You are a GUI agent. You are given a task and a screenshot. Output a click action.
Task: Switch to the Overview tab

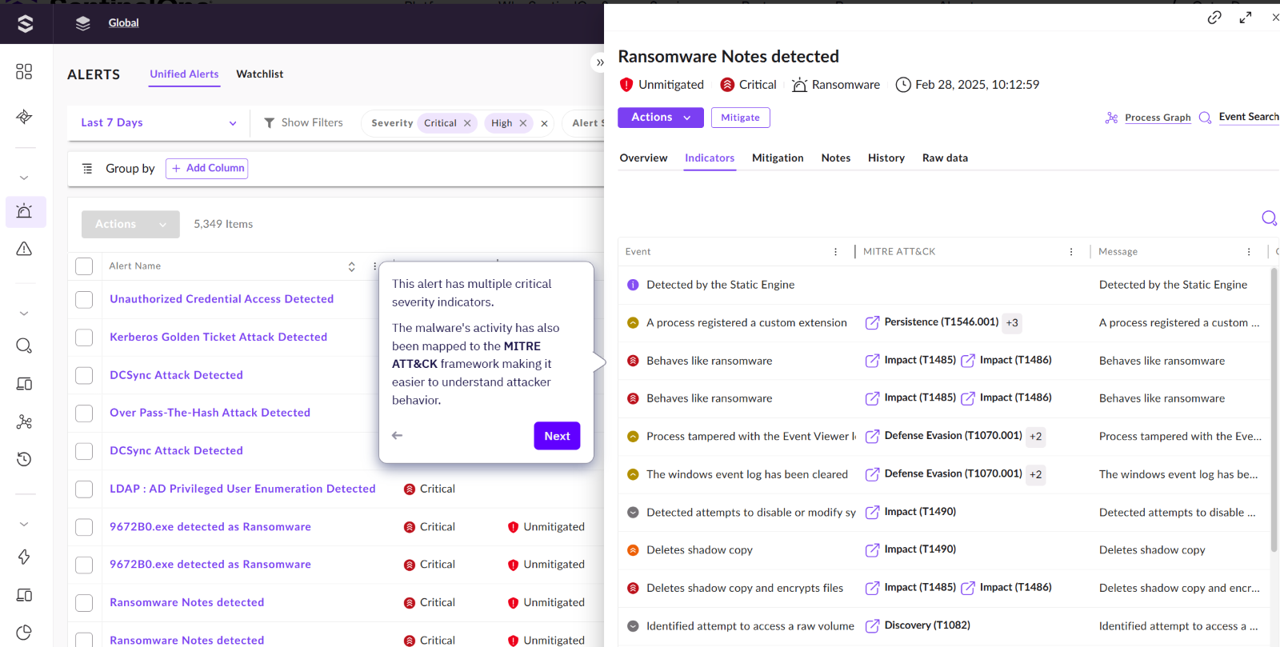(x=643, y=158)
